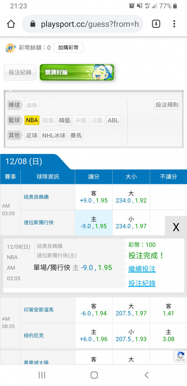The width and height of the screenshot is (187, 386).
Task: Open 投注紀錄 link in confirmation panel
Action: (x=142, y=283)
